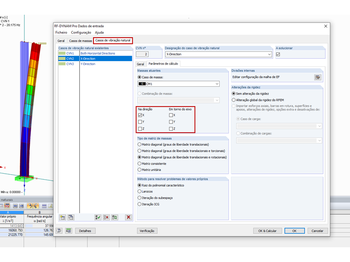Choose diagonal matrix with translational DOF only
The width and height of the screenshot is (350, 262).
click(140, 144)
